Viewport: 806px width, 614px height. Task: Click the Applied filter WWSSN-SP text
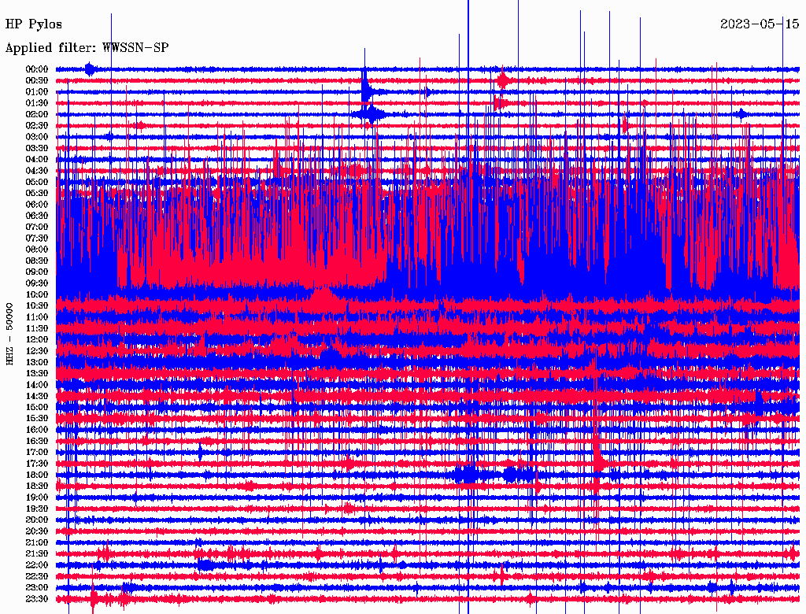pyautogui.click(x=87, y=48)
